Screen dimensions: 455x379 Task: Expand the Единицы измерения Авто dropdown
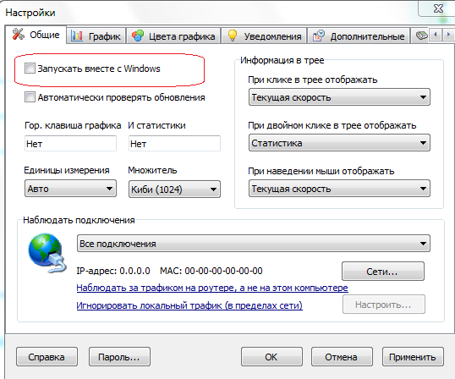click(x=70, y=189)
